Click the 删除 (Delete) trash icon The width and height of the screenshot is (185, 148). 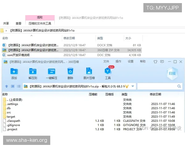[x=70, y=71]
